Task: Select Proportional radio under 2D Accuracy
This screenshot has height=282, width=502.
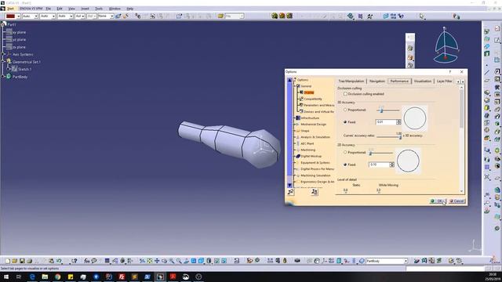Action: (345, 153)
